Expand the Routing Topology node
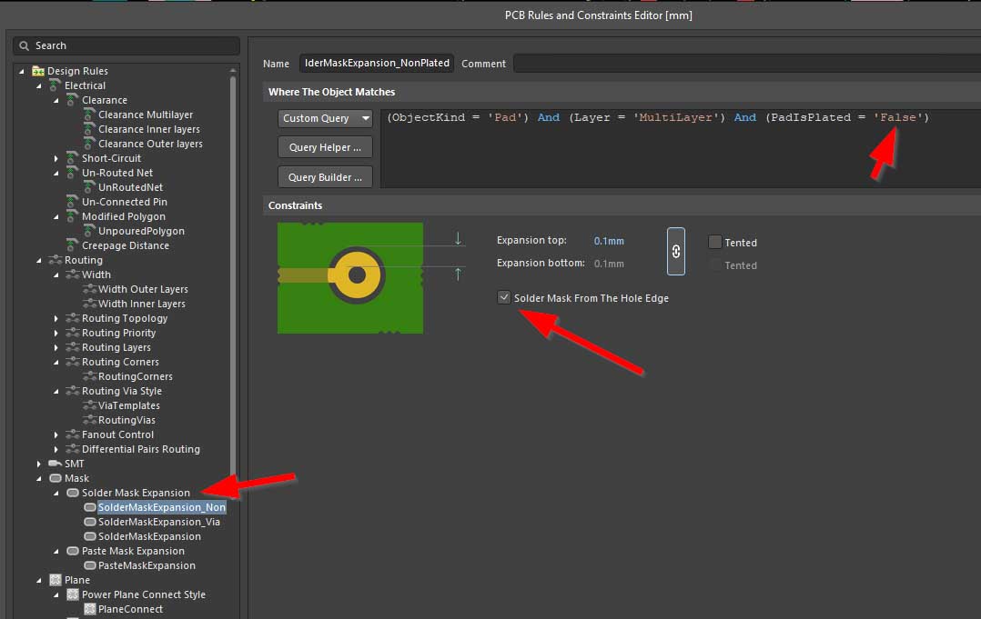The width and height of the screenshot is (981, 619). point(56,318)
